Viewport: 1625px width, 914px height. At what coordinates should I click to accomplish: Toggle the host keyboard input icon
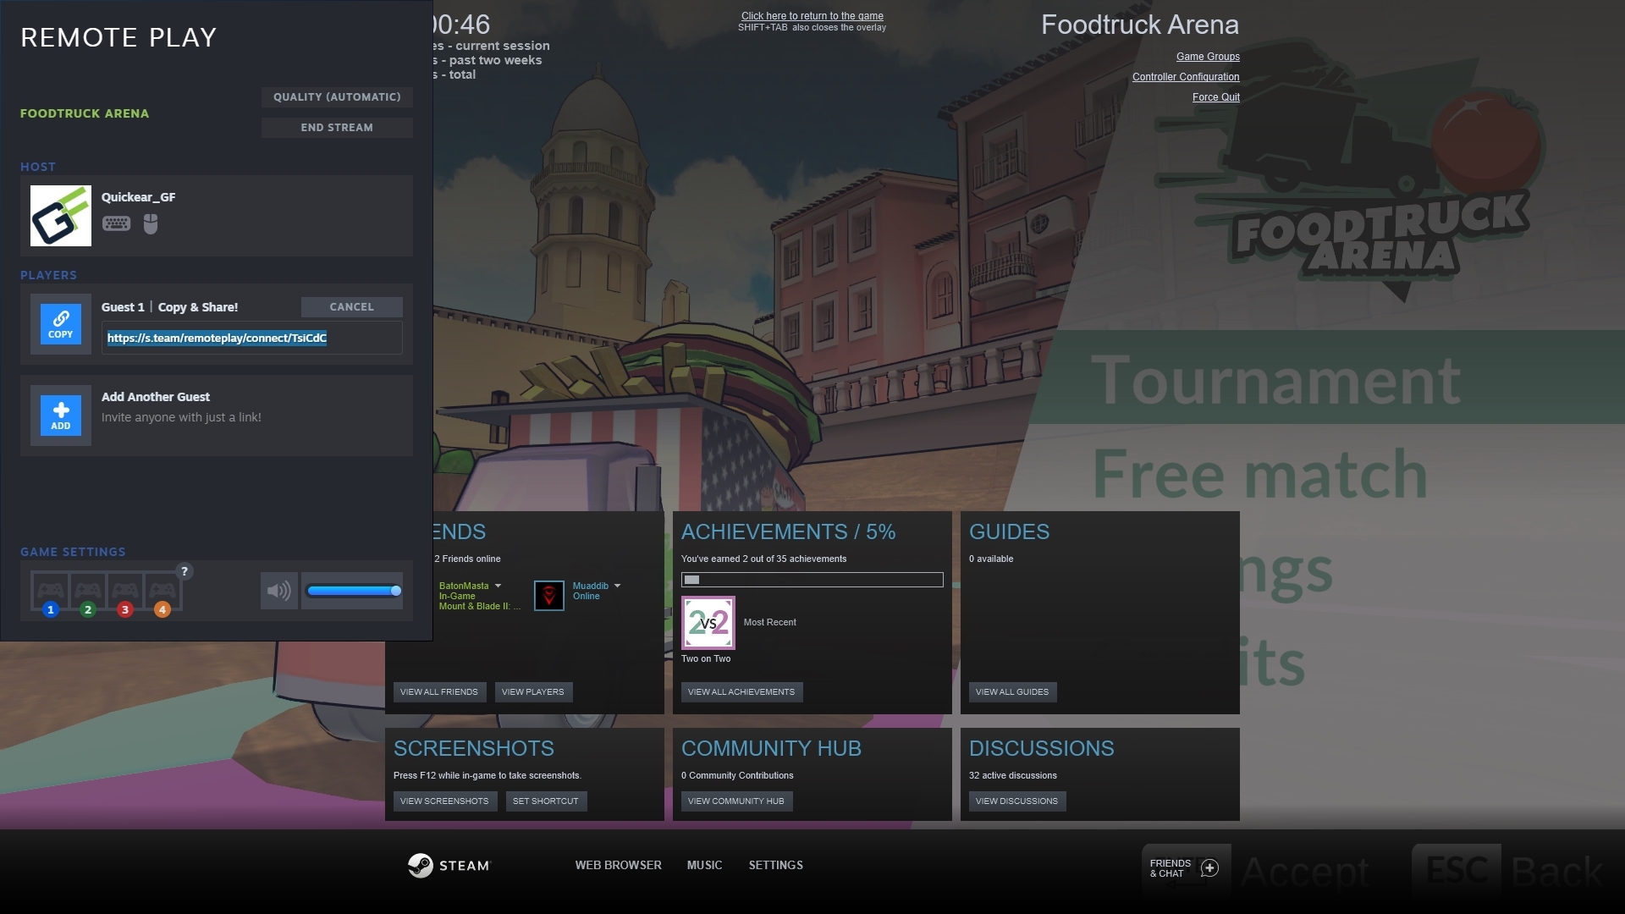(x=117, y=223)
